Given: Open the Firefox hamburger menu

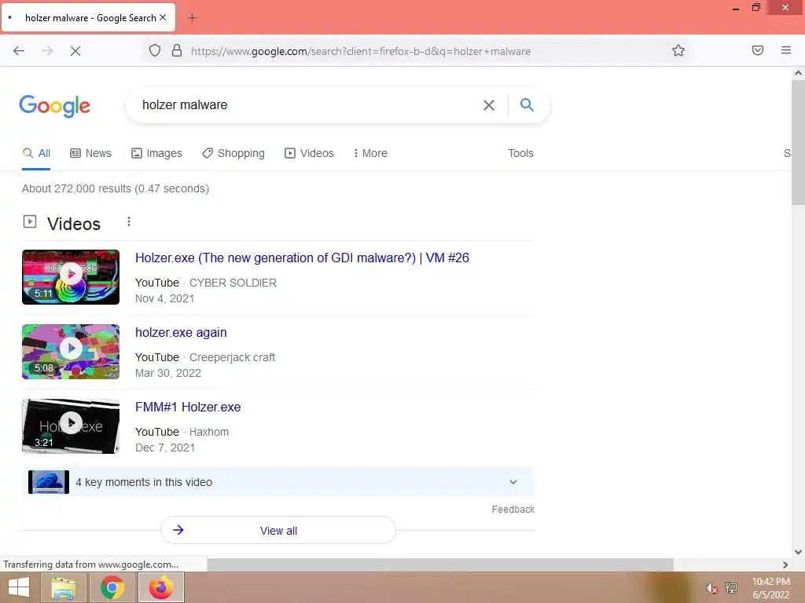Looking at the screenshot, I should (786, 50).
